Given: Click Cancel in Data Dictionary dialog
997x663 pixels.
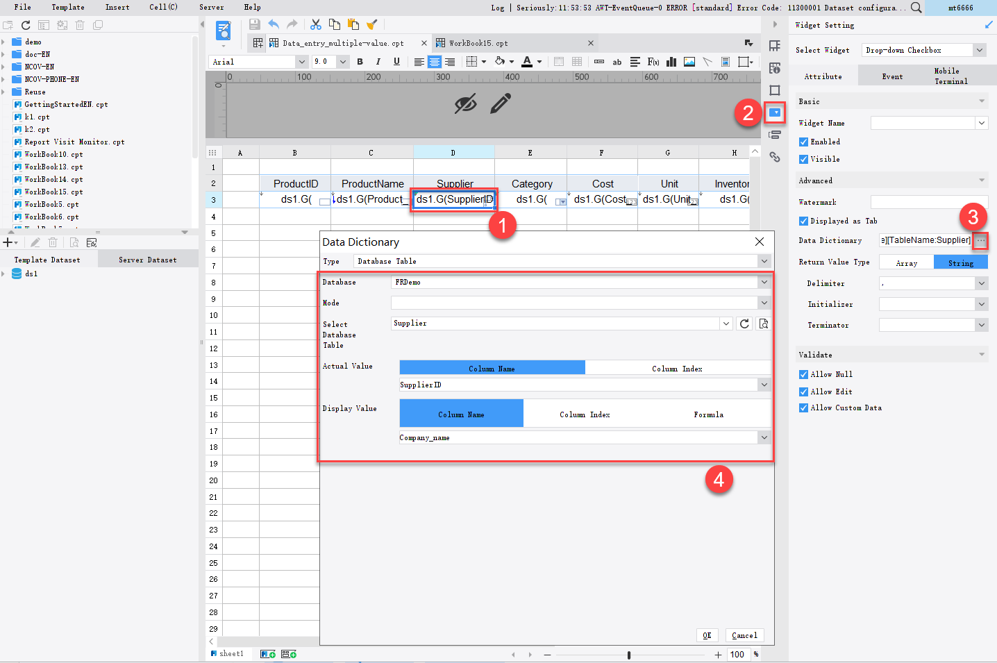Looking at the screenshot, I should (744, 635).
